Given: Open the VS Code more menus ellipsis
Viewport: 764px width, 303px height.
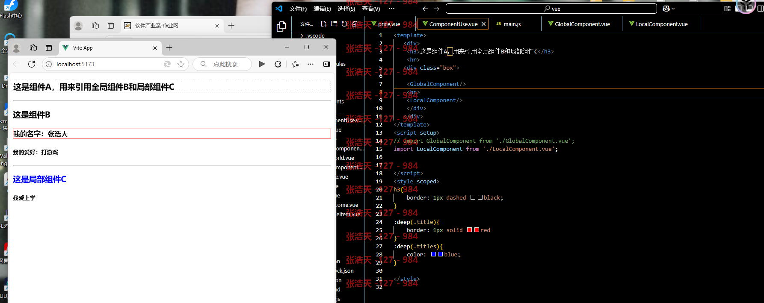Looking at the screenshot, I should (x=391, y=9).
